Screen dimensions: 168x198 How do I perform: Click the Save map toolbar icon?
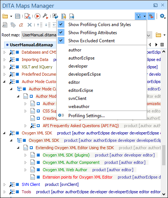pos(18,16)
